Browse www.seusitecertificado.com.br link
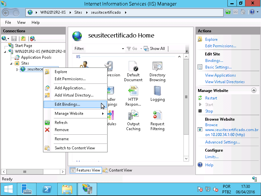The width and height of the screenshot is (261, 196). coord(232,130)
